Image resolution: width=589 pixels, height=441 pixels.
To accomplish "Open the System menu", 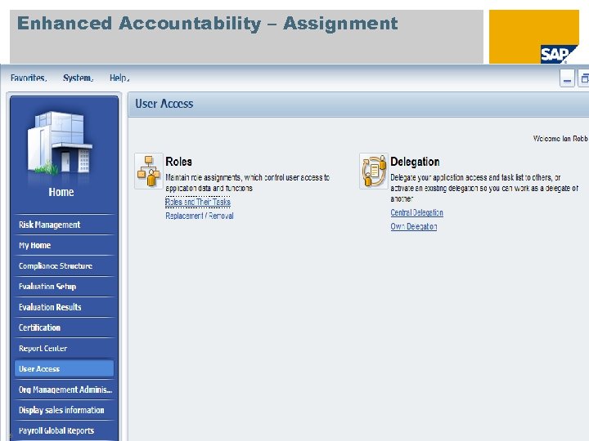I will (79, 78).
